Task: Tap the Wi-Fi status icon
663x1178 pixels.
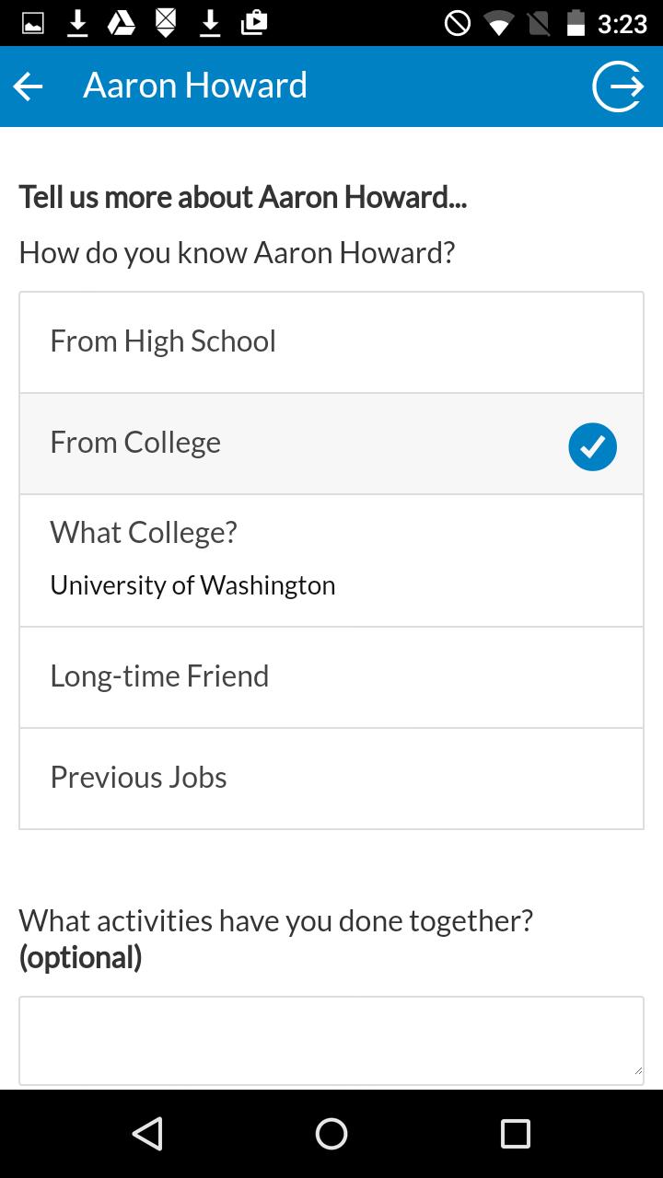Action: coord(499,24)
